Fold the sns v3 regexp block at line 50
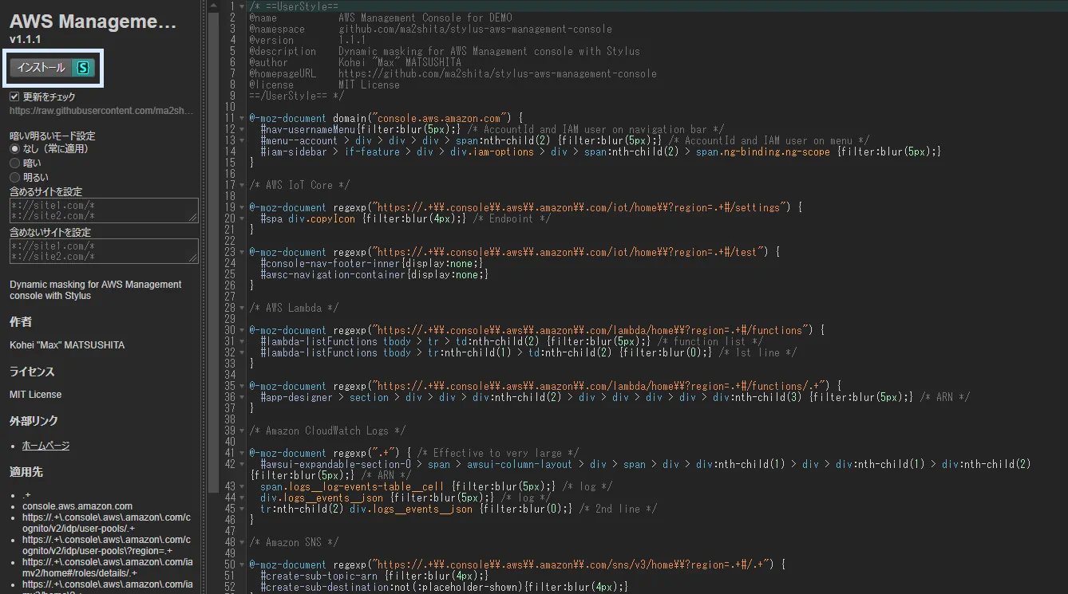Screen dimensions: 1068x594 243,564
